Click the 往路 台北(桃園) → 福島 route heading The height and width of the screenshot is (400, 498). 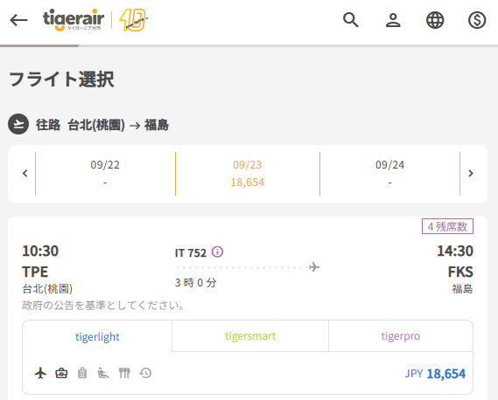[102, 125]
